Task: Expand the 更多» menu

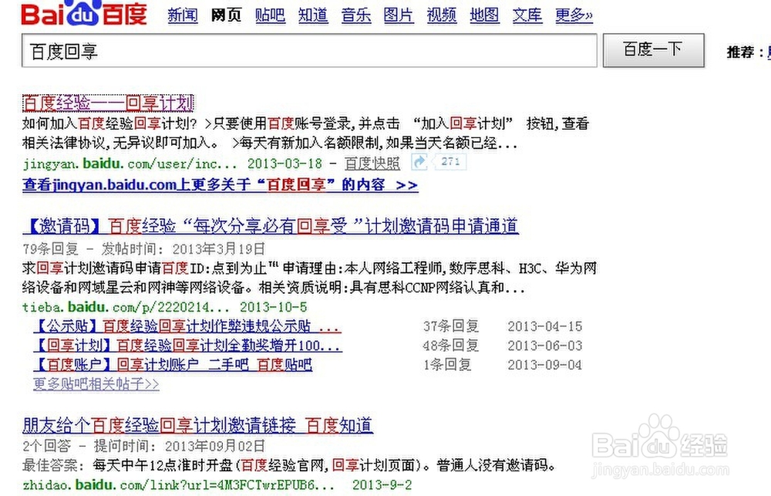Action: (x=574, y=15)
